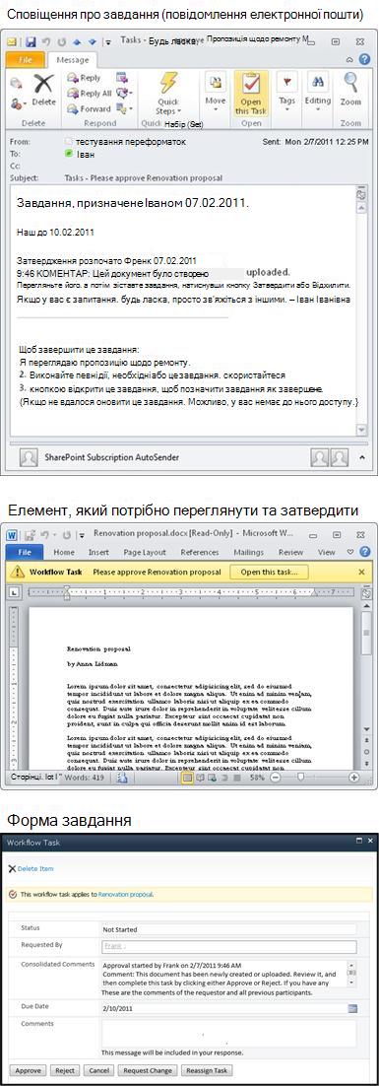Click the Status field showing Not Started
Screen dimensions: 379x1086
228,929
